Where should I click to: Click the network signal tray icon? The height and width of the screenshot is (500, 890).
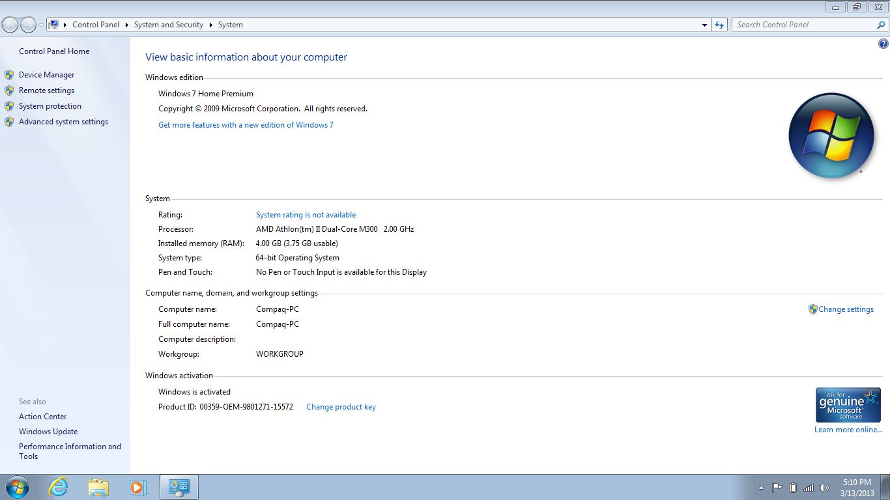(x=809, y=488)
